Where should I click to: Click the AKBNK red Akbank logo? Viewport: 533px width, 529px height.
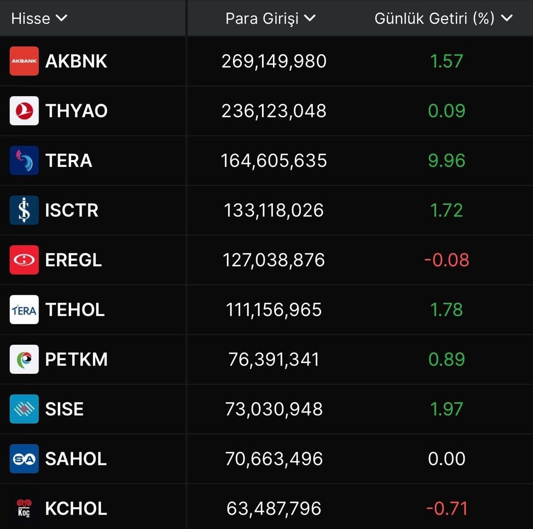point(24,61)
